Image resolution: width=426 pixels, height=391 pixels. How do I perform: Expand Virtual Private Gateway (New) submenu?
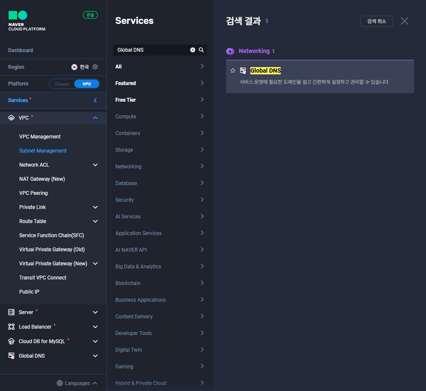(x=95, y=264)
